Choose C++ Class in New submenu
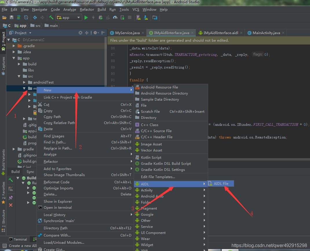Viewport: 310px width, 251px height. click(171, 125)
